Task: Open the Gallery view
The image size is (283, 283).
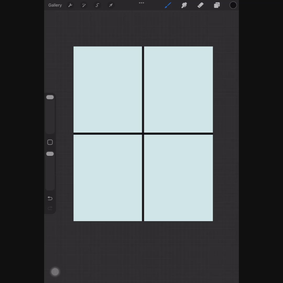Action: click(55, 5)
